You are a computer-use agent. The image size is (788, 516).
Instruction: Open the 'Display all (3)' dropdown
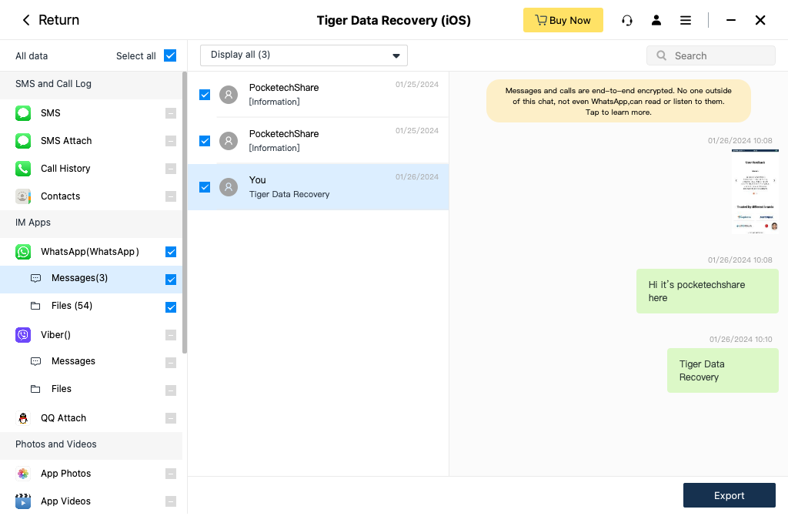304,55
